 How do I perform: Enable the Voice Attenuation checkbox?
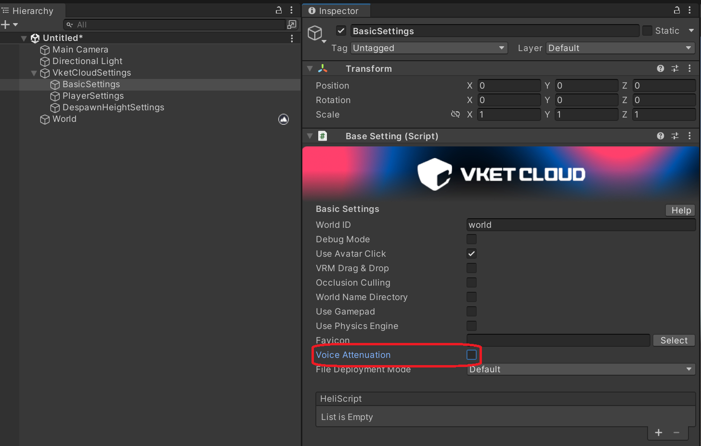[x=471, y=355]
